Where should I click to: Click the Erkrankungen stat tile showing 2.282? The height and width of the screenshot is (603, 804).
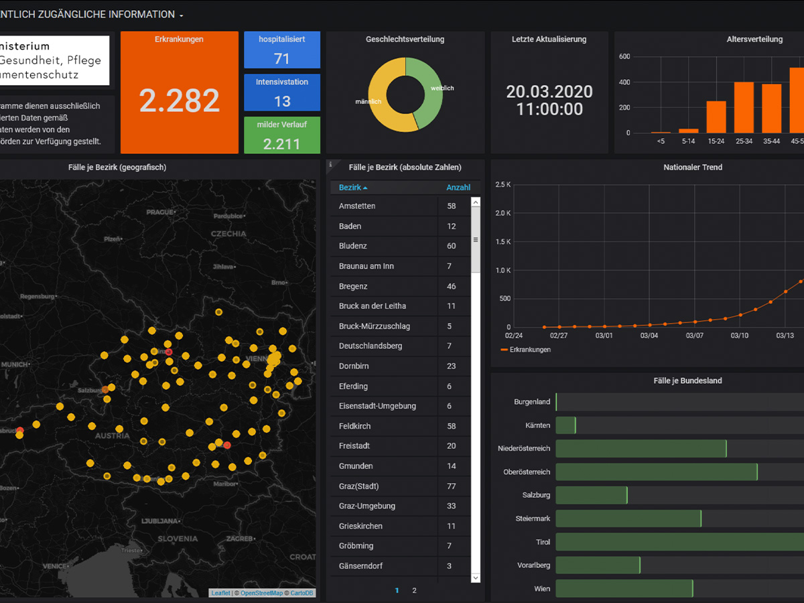click(x=179, y=92)
